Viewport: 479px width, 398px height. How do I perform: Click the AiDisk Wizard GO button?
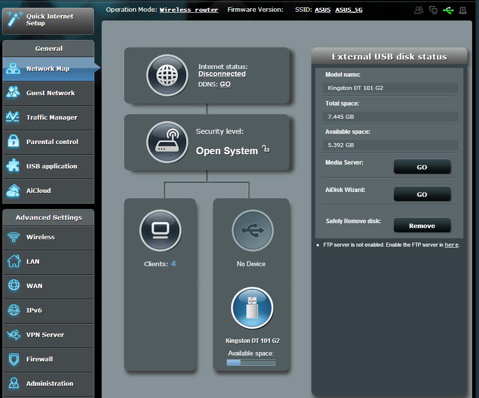coord(422,194)
